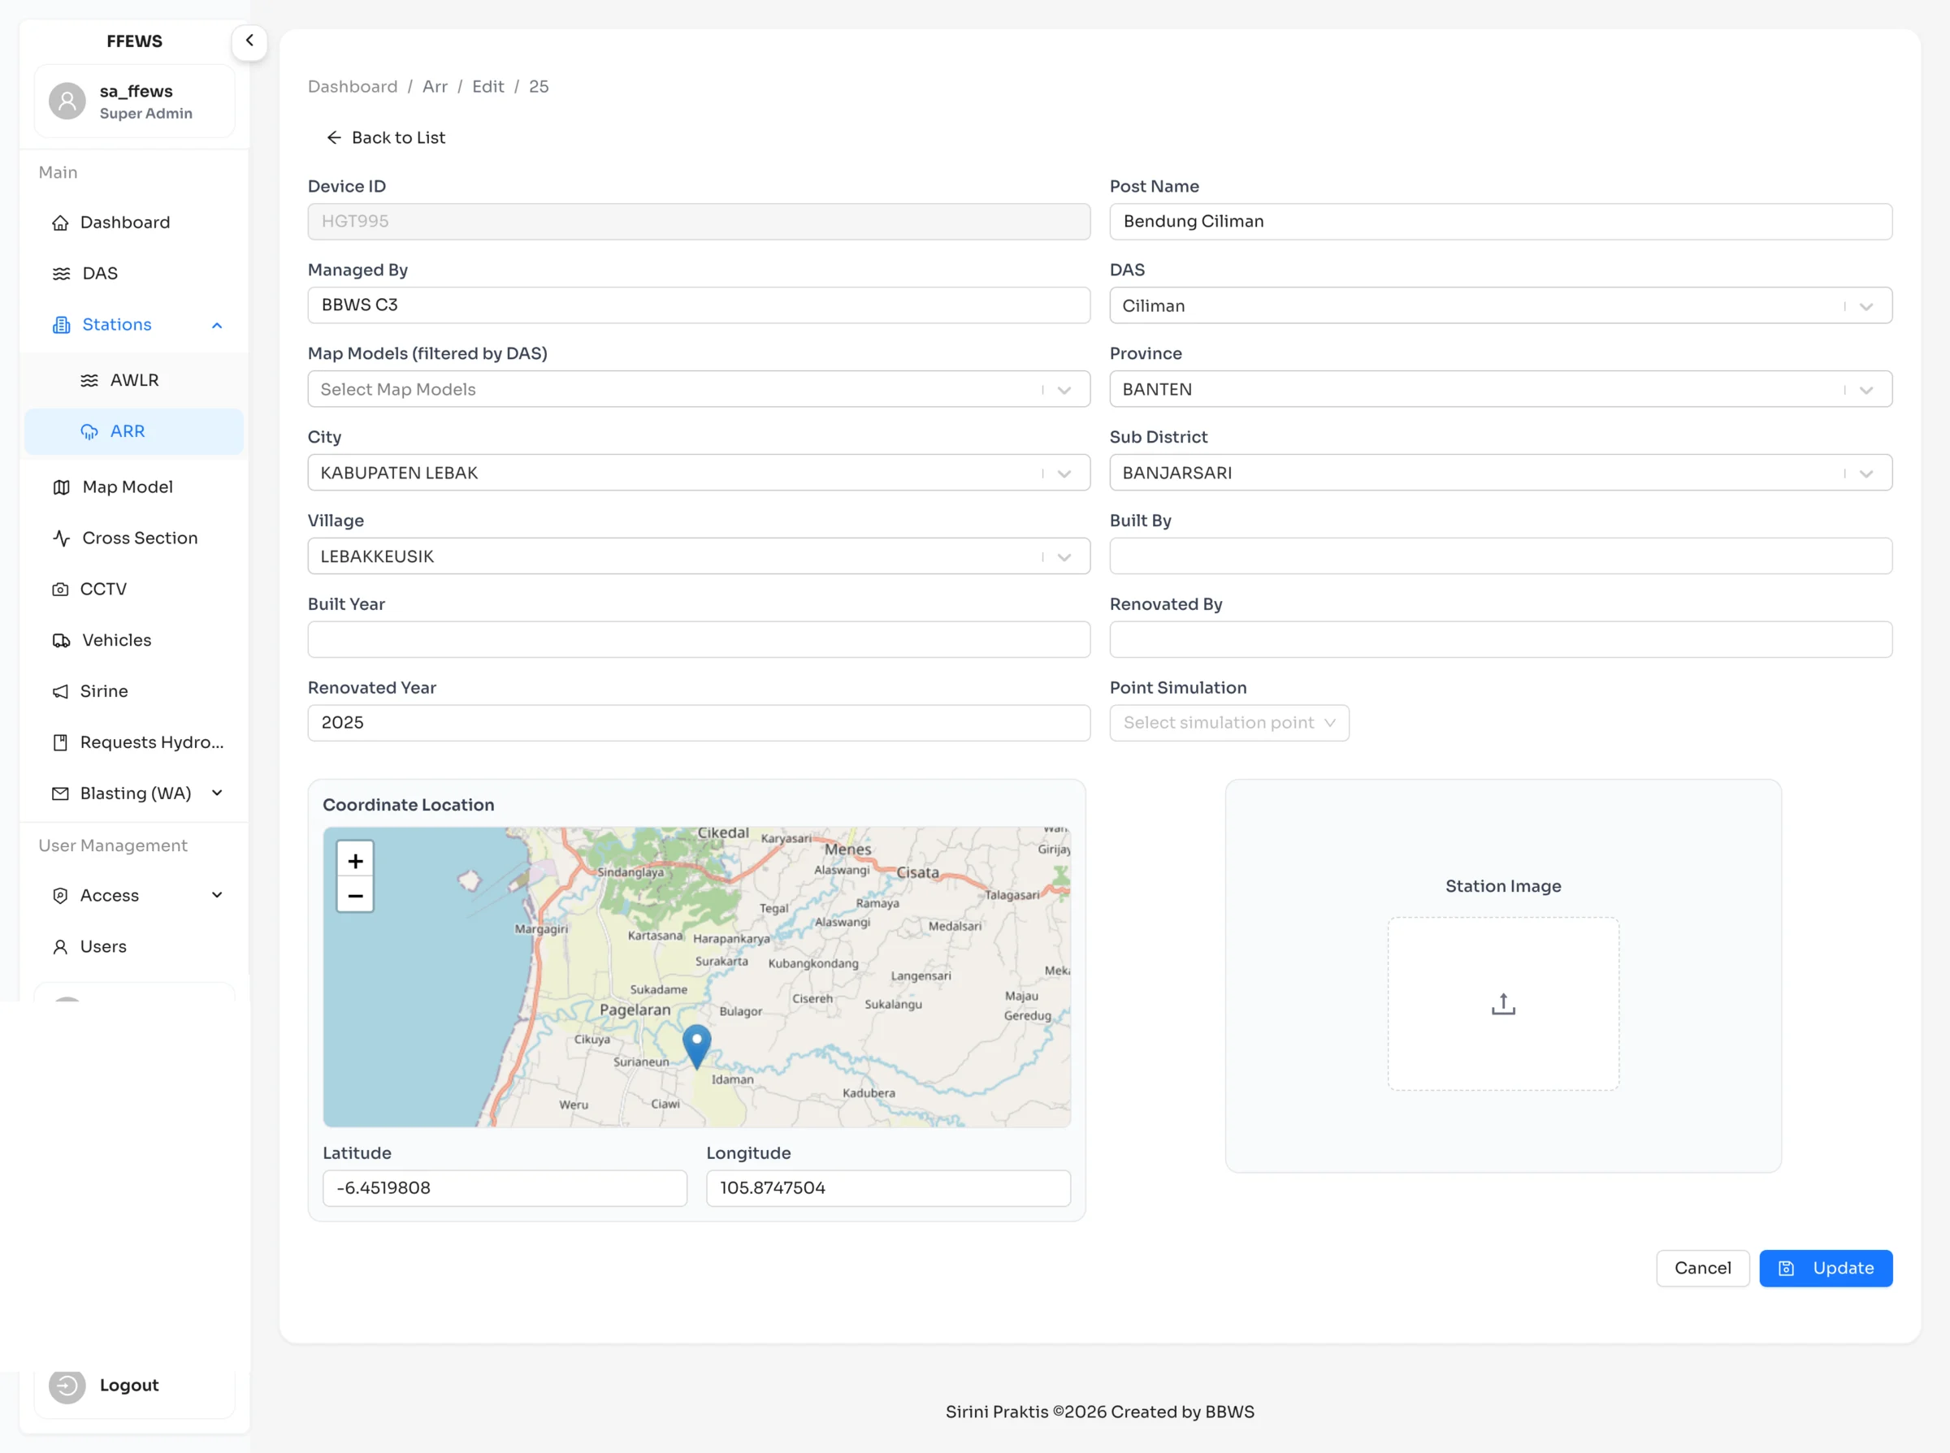This screenshot has width=1950, height=1453.
Task: Click the Update button
Action: [x=1826, y=1269]
